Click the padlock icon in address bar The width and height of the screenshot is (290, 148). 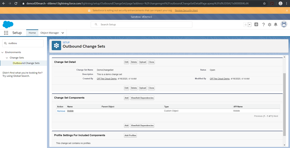(23, 4)
